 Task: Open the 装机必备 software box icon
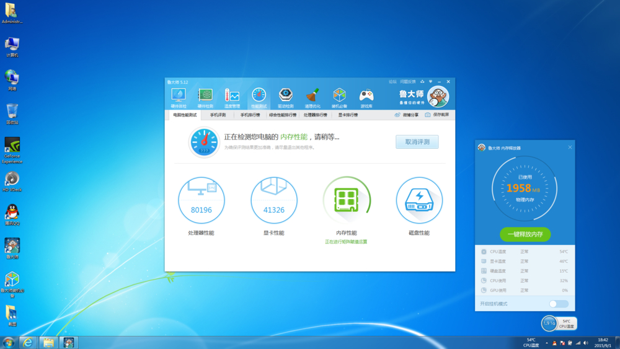[x=339, y=97]
